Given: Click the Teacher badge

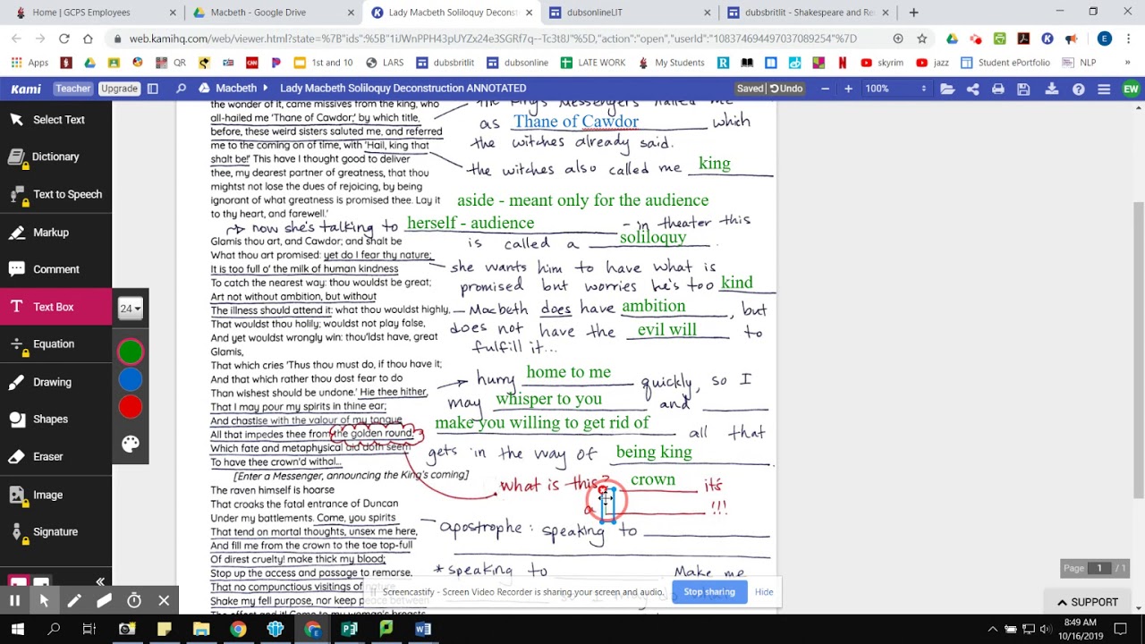Looking at the screenshot, I should pos(73,89).
